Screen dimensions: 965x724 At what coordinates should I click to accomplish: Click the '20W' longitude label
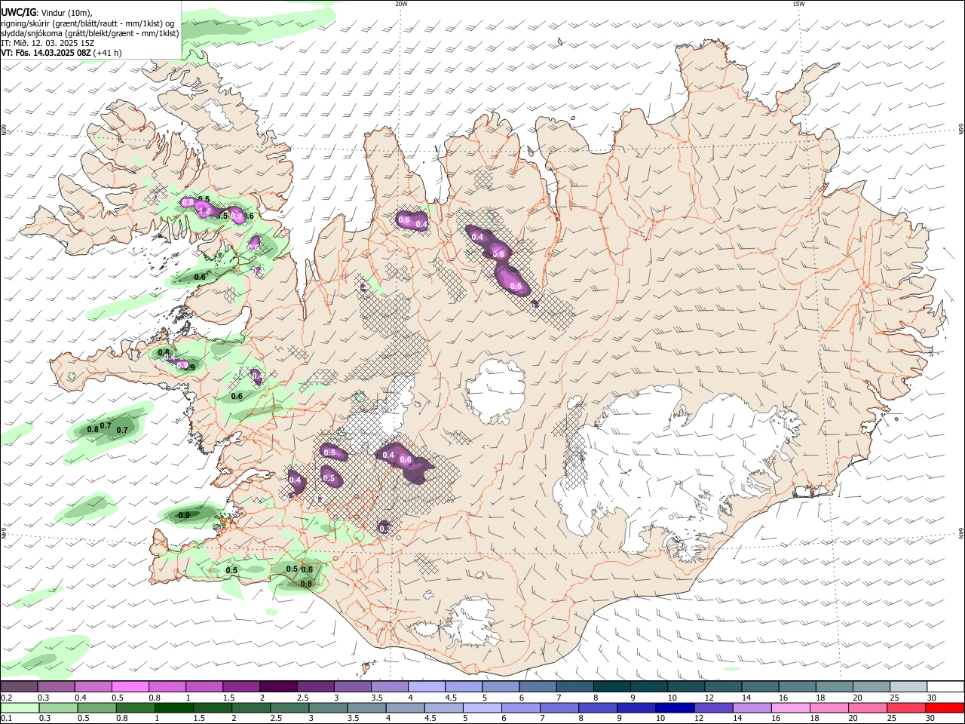tap(401, 4)
